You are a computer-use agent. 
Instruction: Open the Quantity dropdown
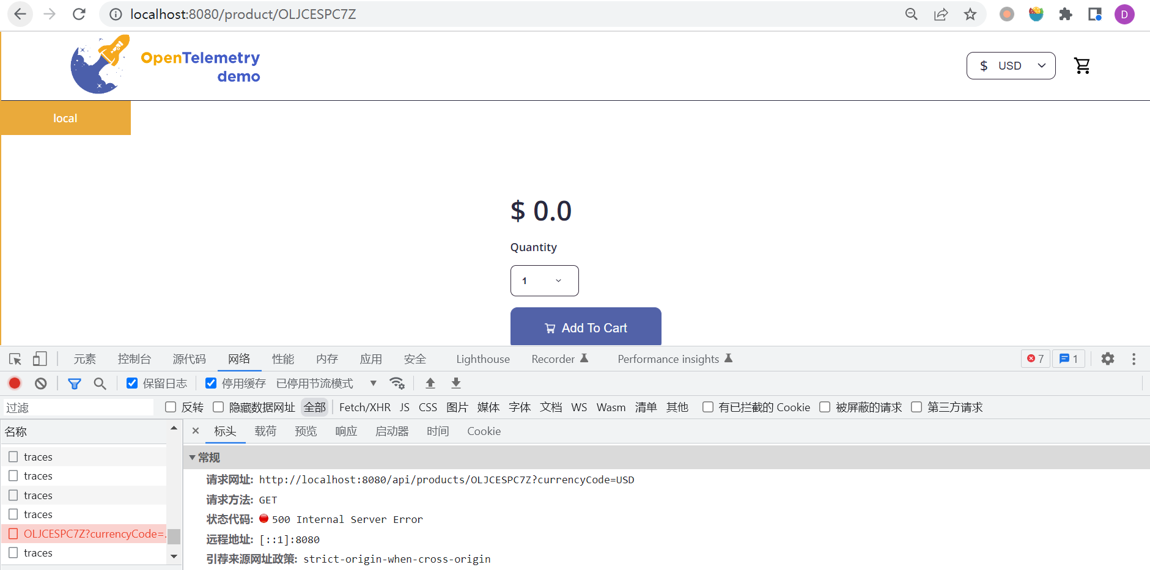pyautogui.click(x=544, y=280)
